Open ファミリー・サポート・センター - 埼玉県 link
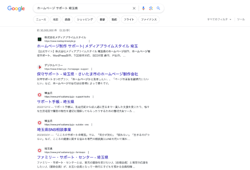The width and height of the screenshot is (250, 170). point(73,157)
